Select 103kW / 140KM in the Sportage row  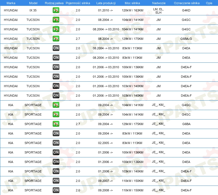(x=132, y=171)
